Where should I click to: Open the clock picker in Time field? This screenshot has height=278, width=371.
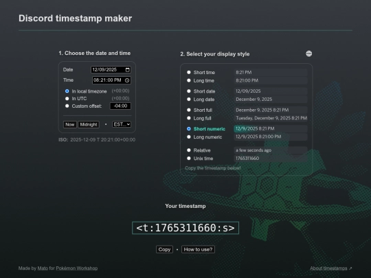(x=127, y=80)
